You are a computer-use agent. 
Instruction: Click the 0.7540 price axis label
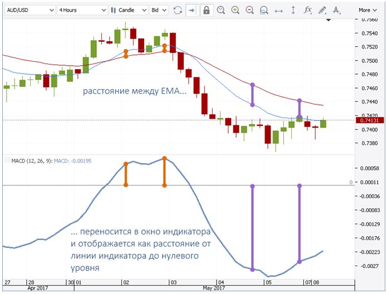370,33
